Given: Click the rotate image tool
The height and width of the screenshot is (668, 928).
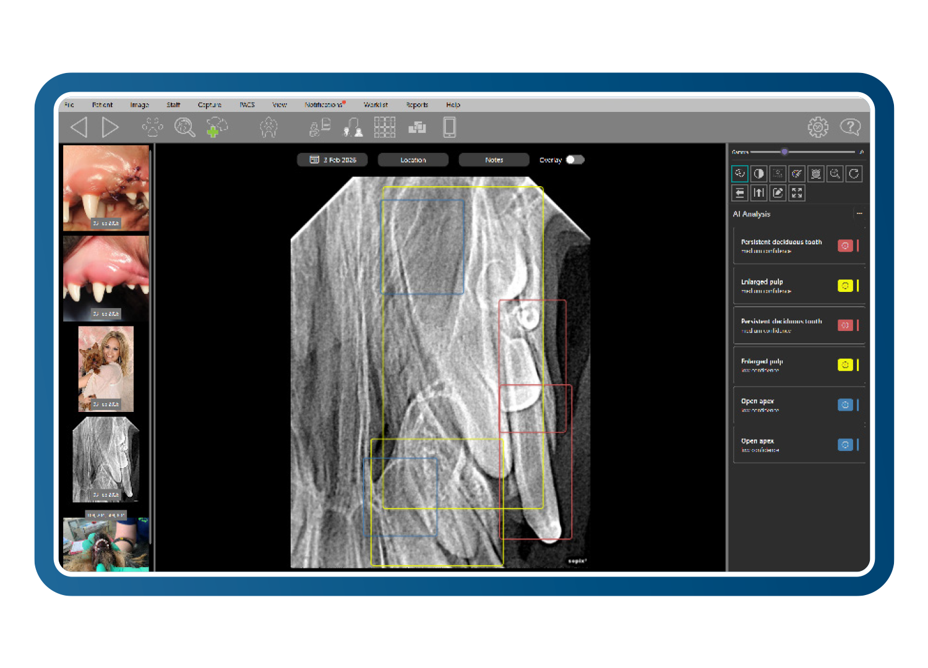Looking at the screenshot, I should [854, 174].
